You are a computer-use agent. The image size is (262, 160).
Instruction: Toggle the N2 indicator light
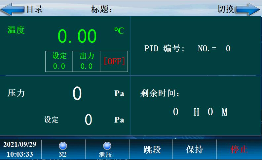click(63, 146)
